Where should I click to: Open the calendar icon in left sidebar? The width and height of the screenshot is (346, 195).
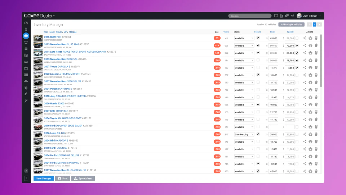26,68
